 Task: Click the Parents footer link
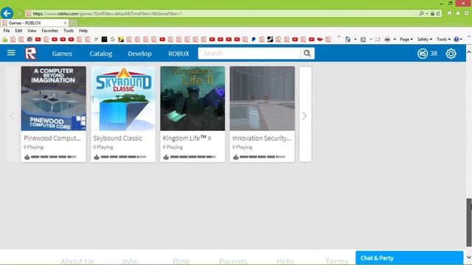coord(233,261)
